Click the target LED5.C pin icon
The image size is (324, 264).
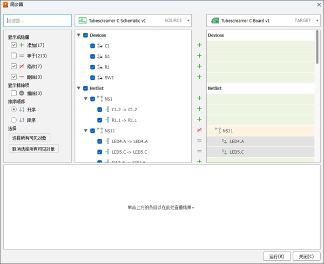point(225,152)
